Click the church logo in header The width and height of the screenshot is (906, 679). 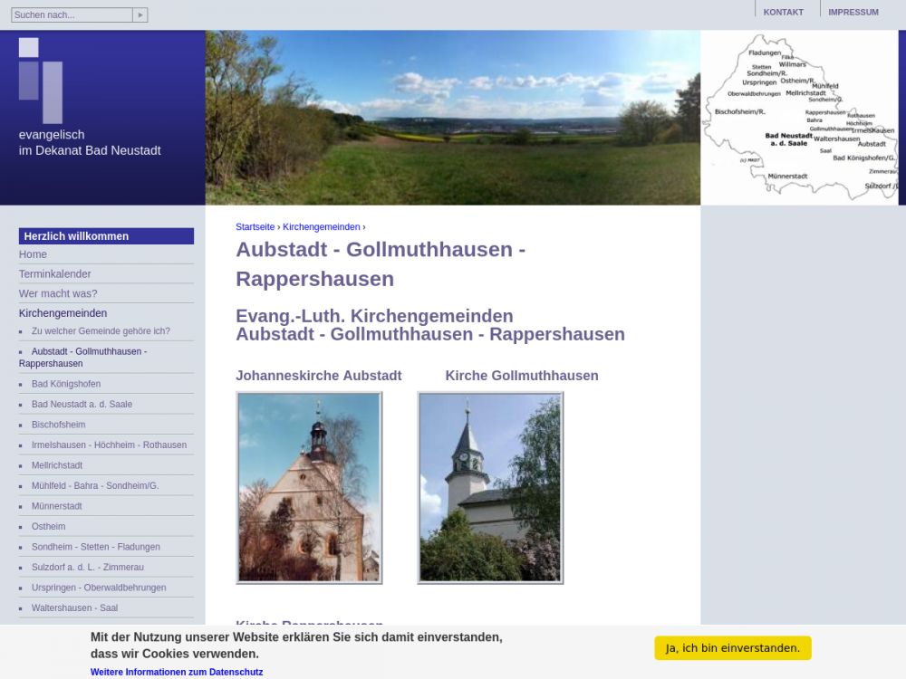click(x=41, y=80)
